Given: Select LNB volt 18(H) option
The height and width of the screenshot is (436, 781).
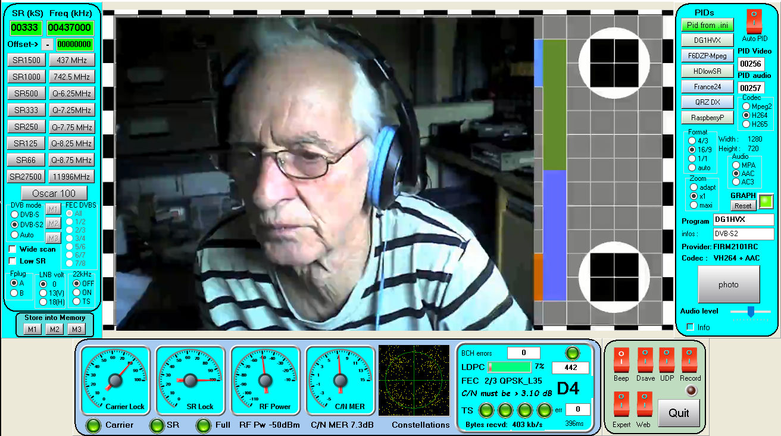Looking at the screenshot, I should coord(43,302).
